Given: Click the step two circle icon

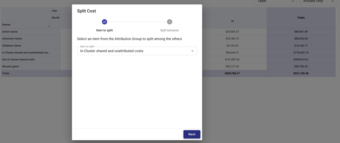Looking at the screenshot, I should [170, 22].
